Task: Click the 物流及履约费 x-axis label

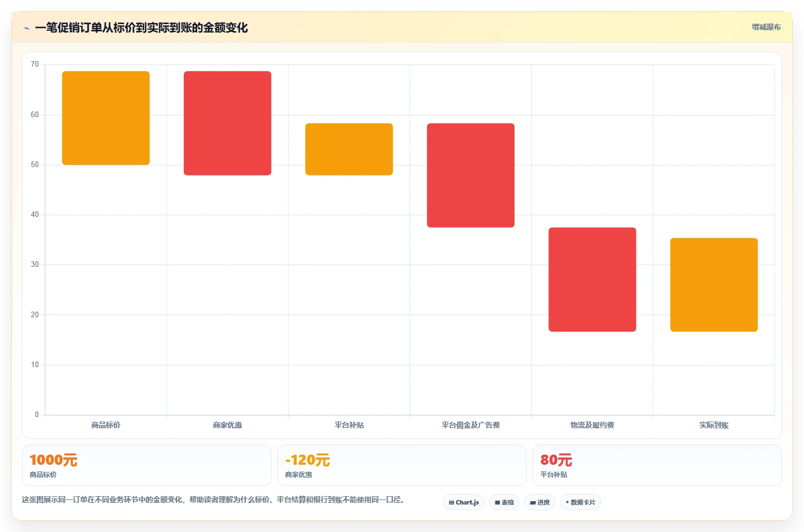Action: (592, 425)
